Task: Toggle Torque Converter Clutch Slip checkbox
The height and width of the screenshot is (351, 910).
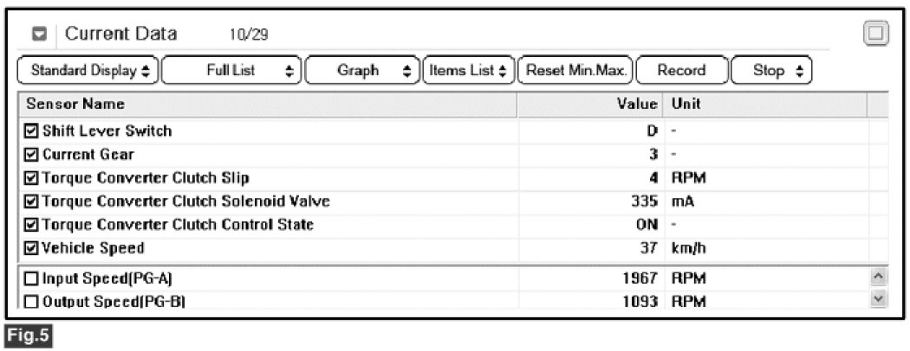Action: click(32, 178)
